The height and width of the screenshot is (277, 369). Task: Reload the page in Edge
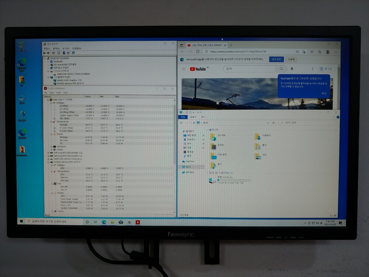coord(197,52)
